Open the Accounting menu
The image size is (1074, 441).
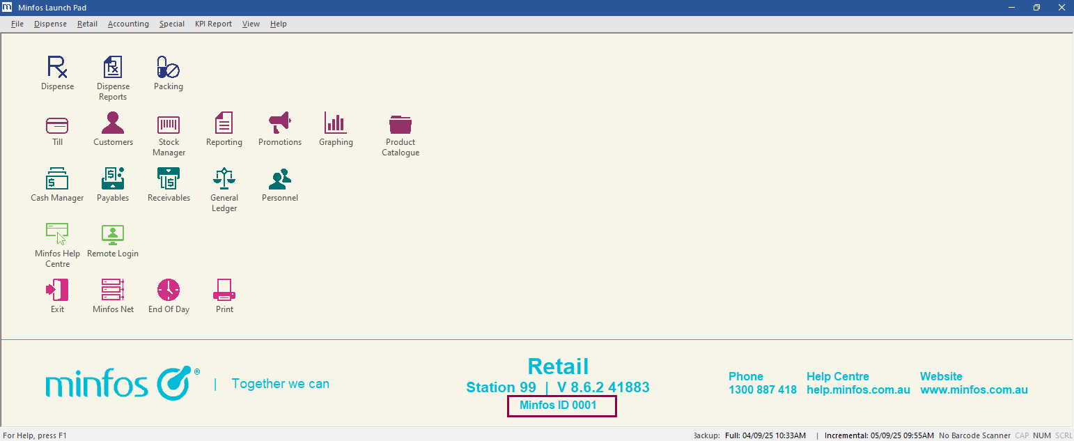click(128, 24)
